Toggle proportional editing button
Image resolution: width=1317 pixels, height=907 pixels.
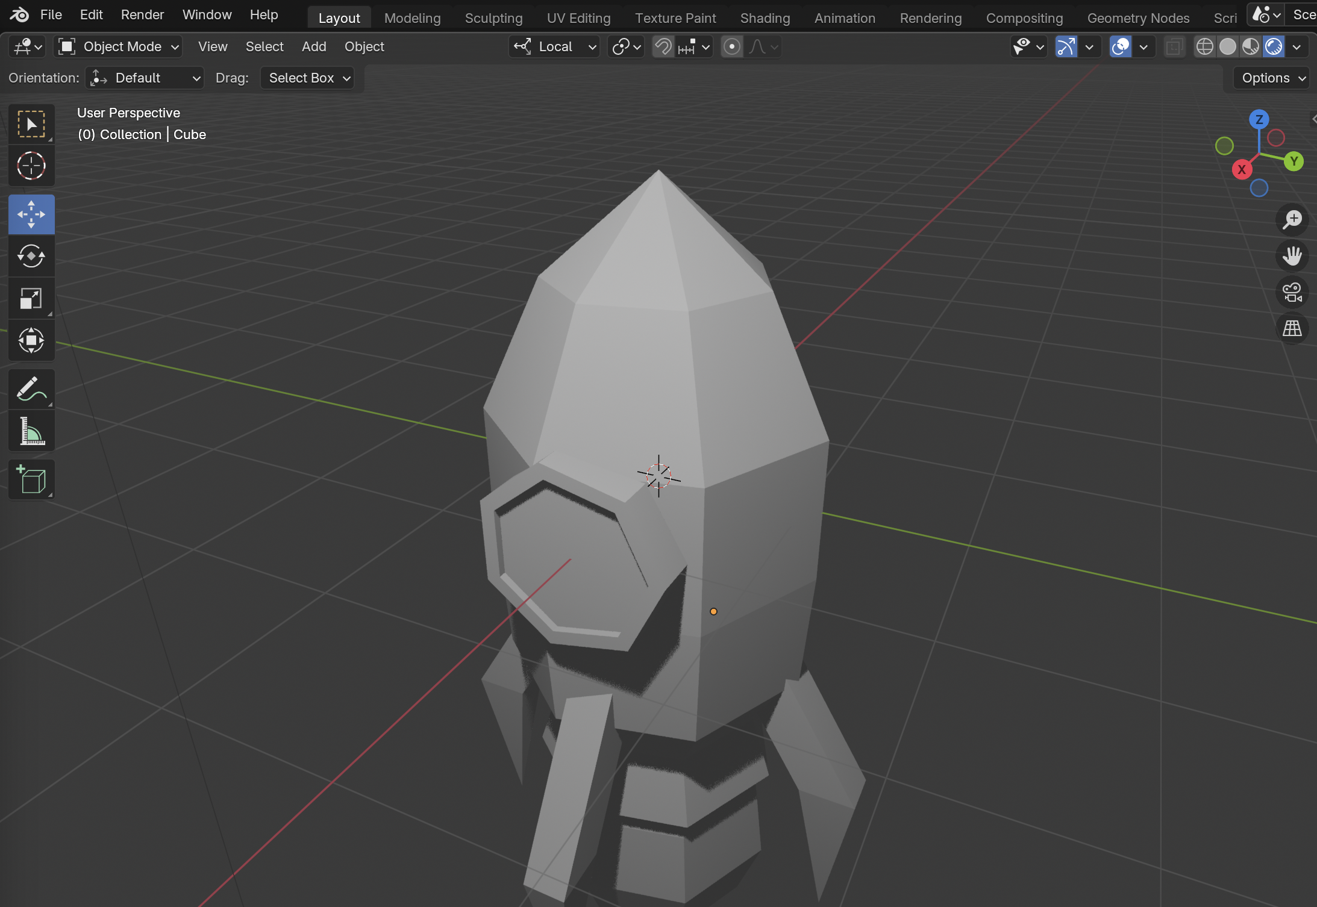(731, 46)
